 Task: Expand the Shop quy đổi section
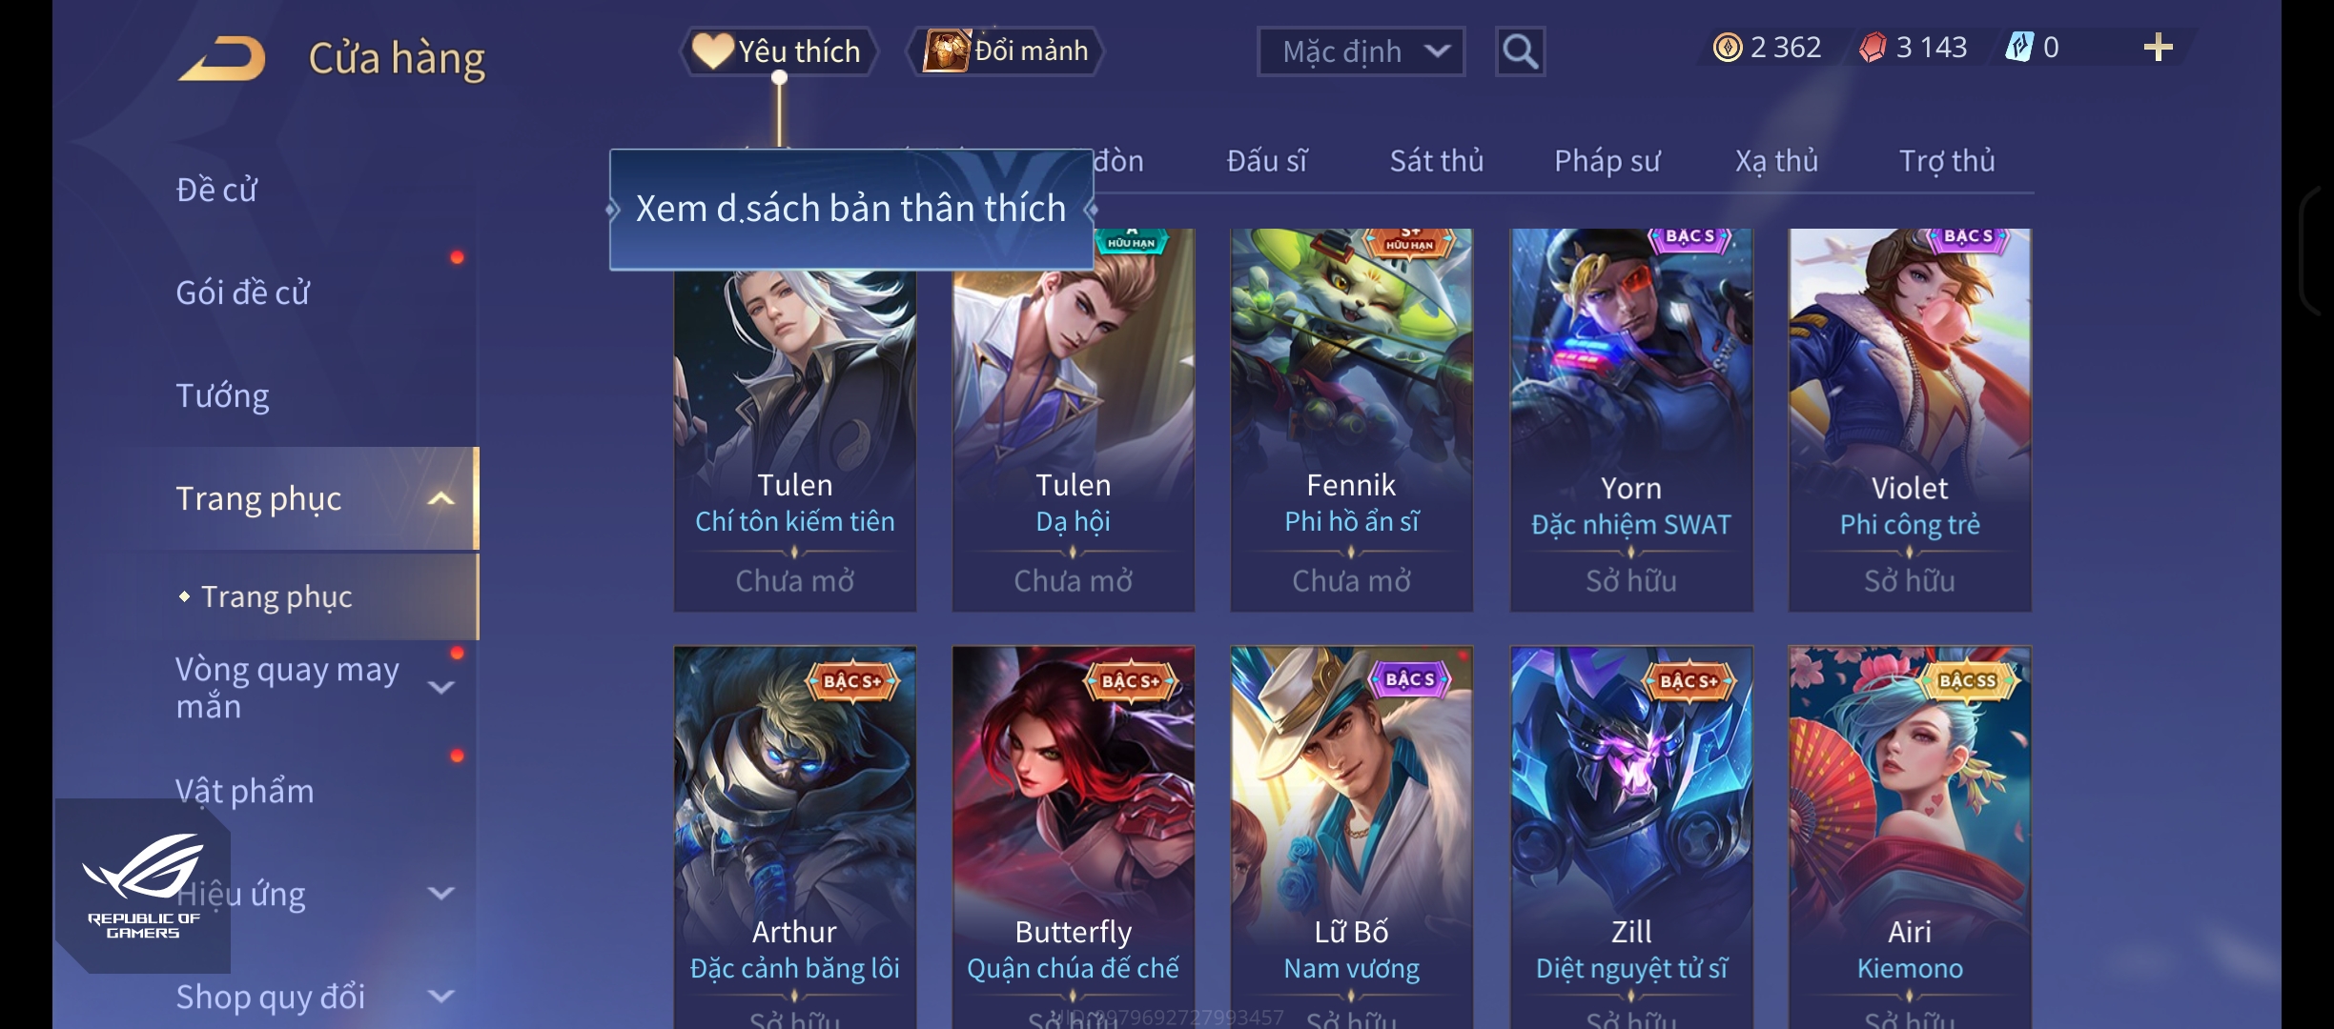440,997
